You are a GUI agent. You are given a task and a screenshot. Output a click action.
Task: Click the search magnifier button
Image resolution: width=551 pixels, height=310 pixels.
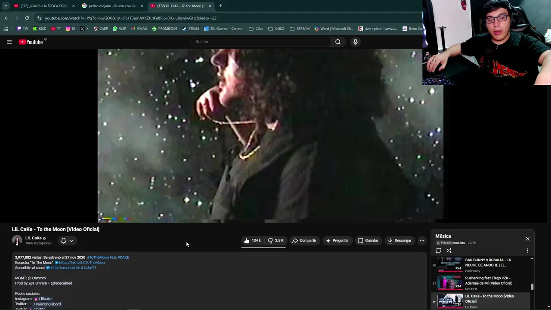[x=338, y=42]
